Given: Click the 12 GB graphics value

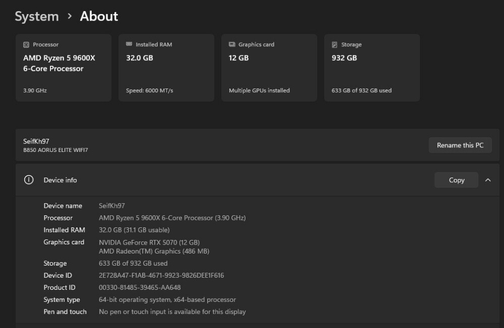Looking at the screenshot, I should tap(238, 58).
